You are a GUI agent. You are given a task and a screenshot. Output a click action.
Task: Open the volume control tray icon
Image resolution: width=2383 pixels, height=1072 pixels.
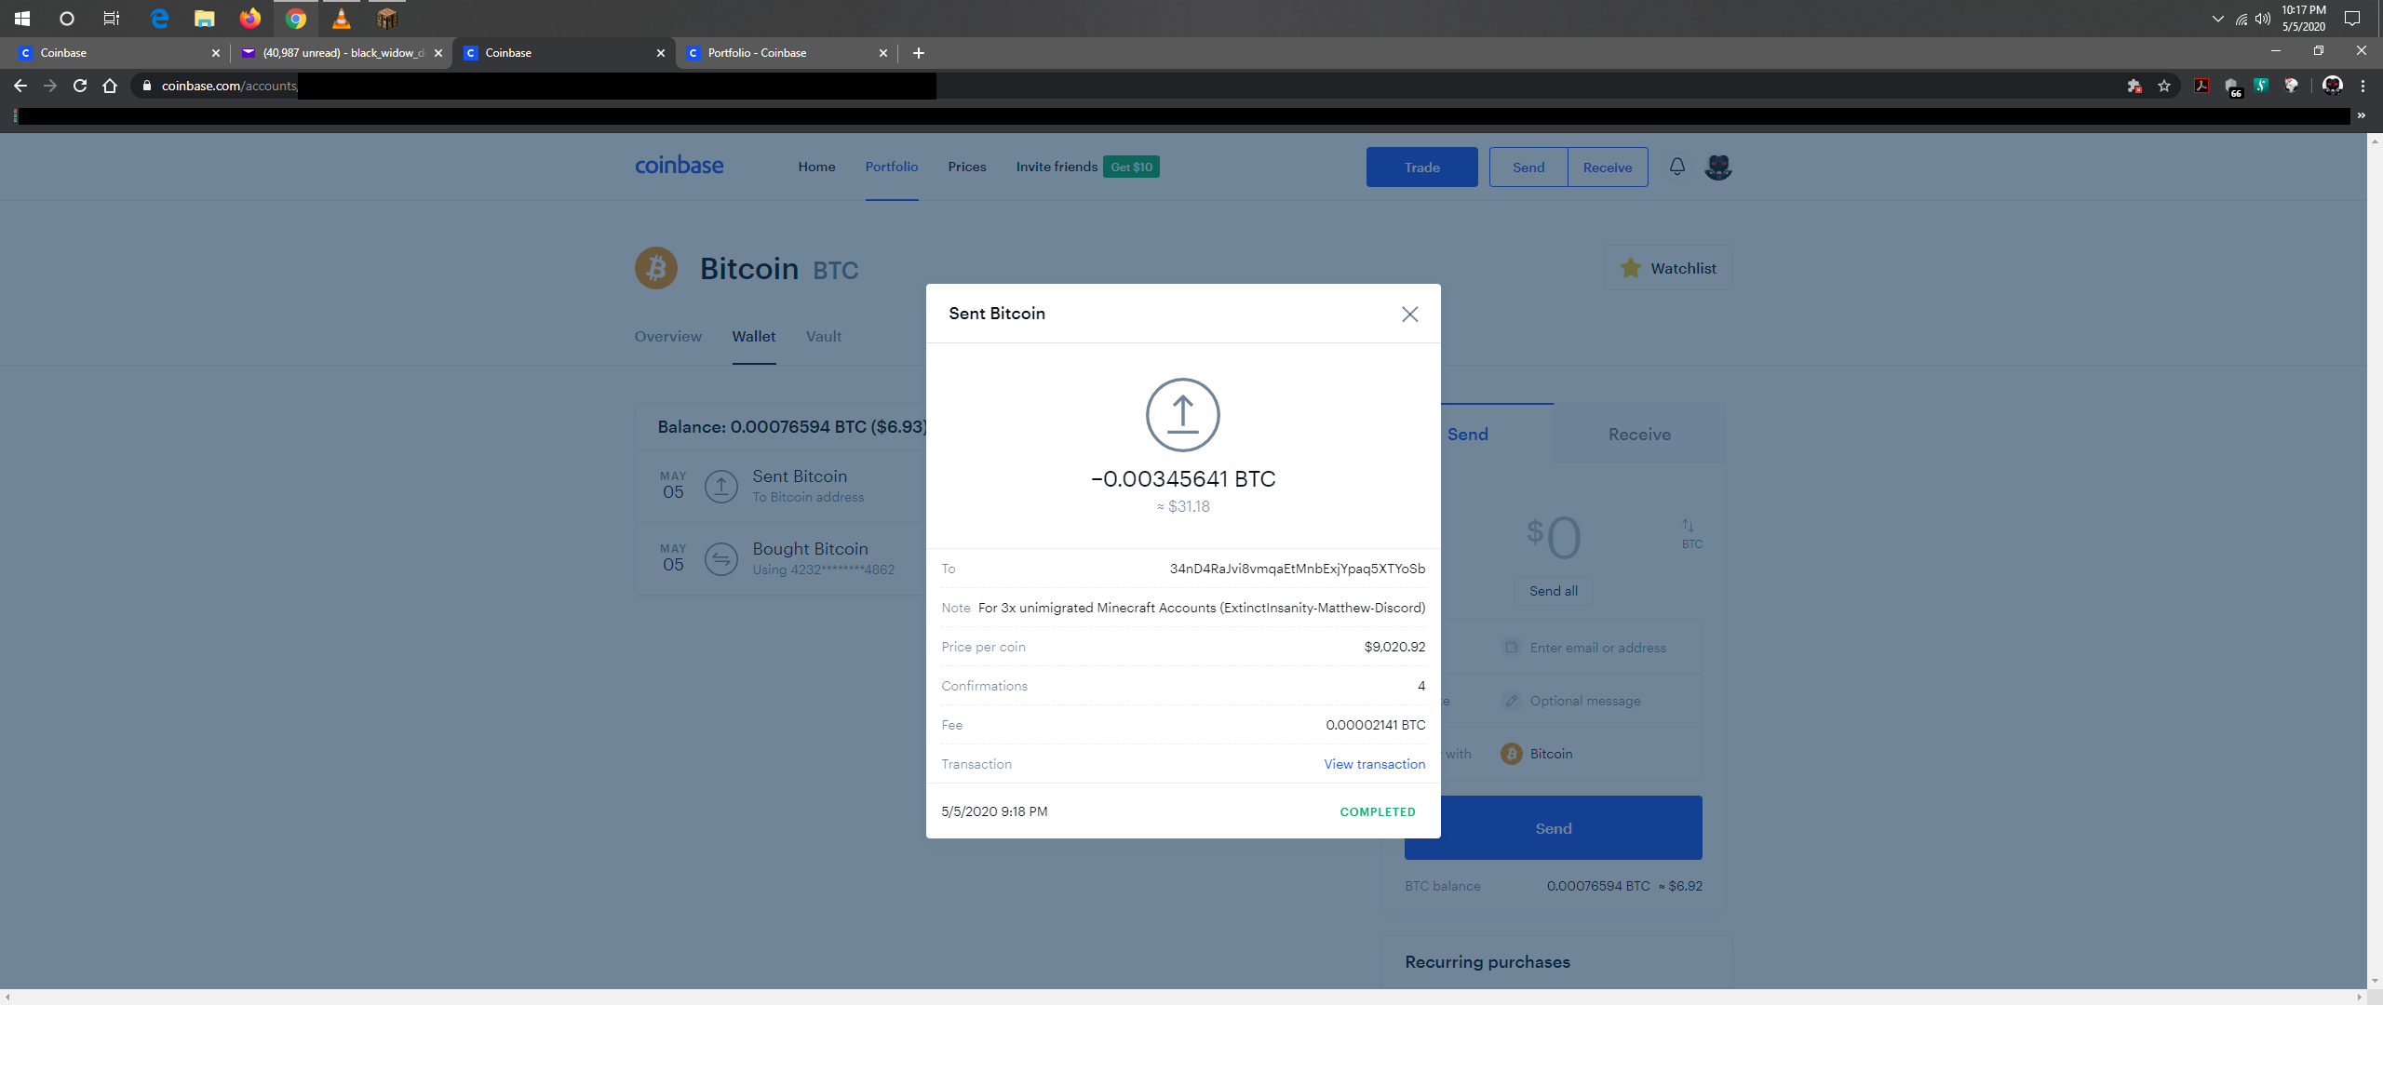(x=2262, y=19)
